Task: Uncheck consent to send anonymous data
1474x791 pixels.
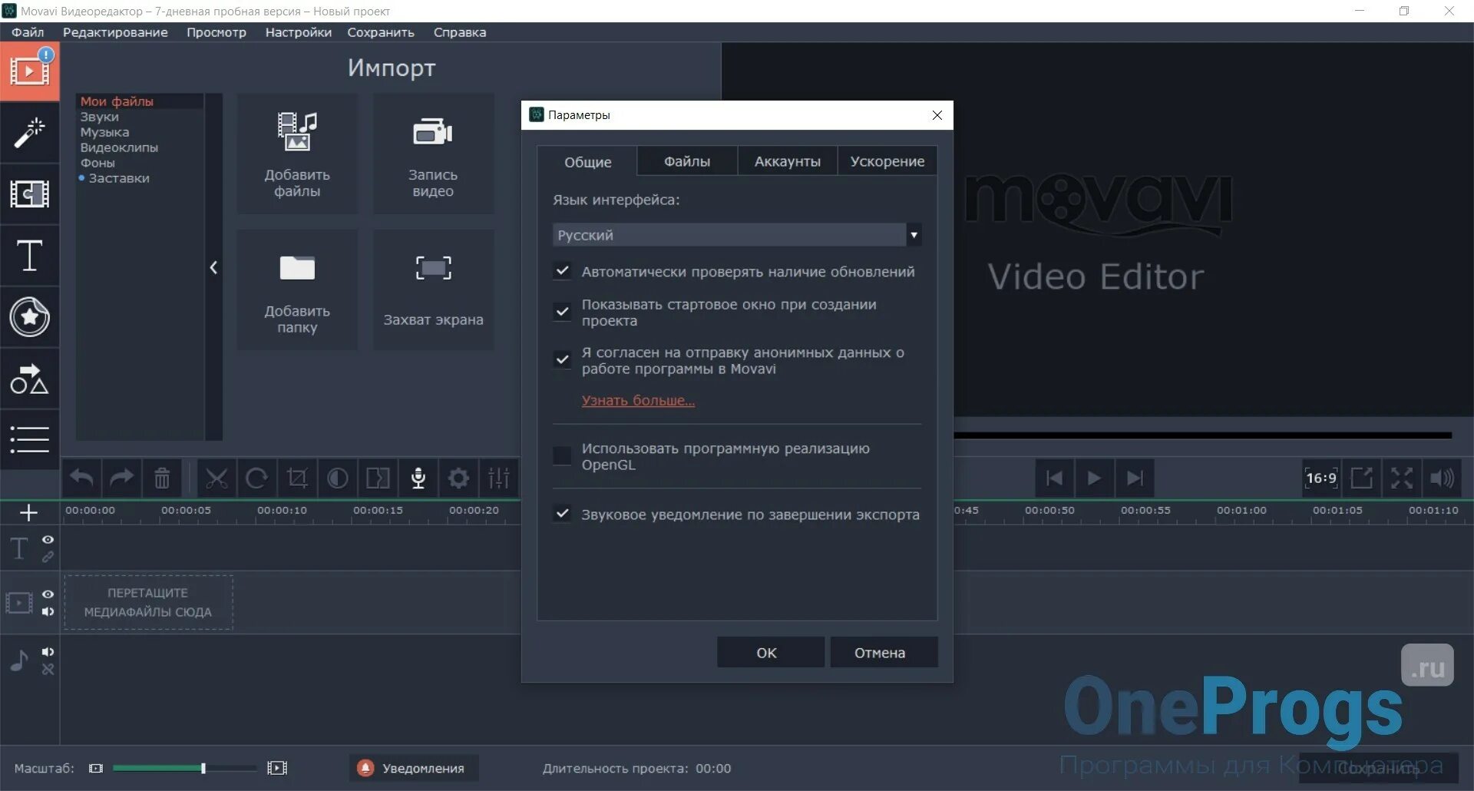Action: [x=563, y=359]
